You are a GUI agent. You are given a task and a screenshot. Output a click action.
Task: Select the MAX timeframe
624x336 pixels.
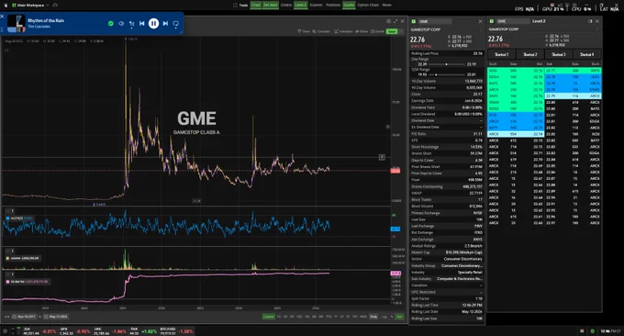363,317
